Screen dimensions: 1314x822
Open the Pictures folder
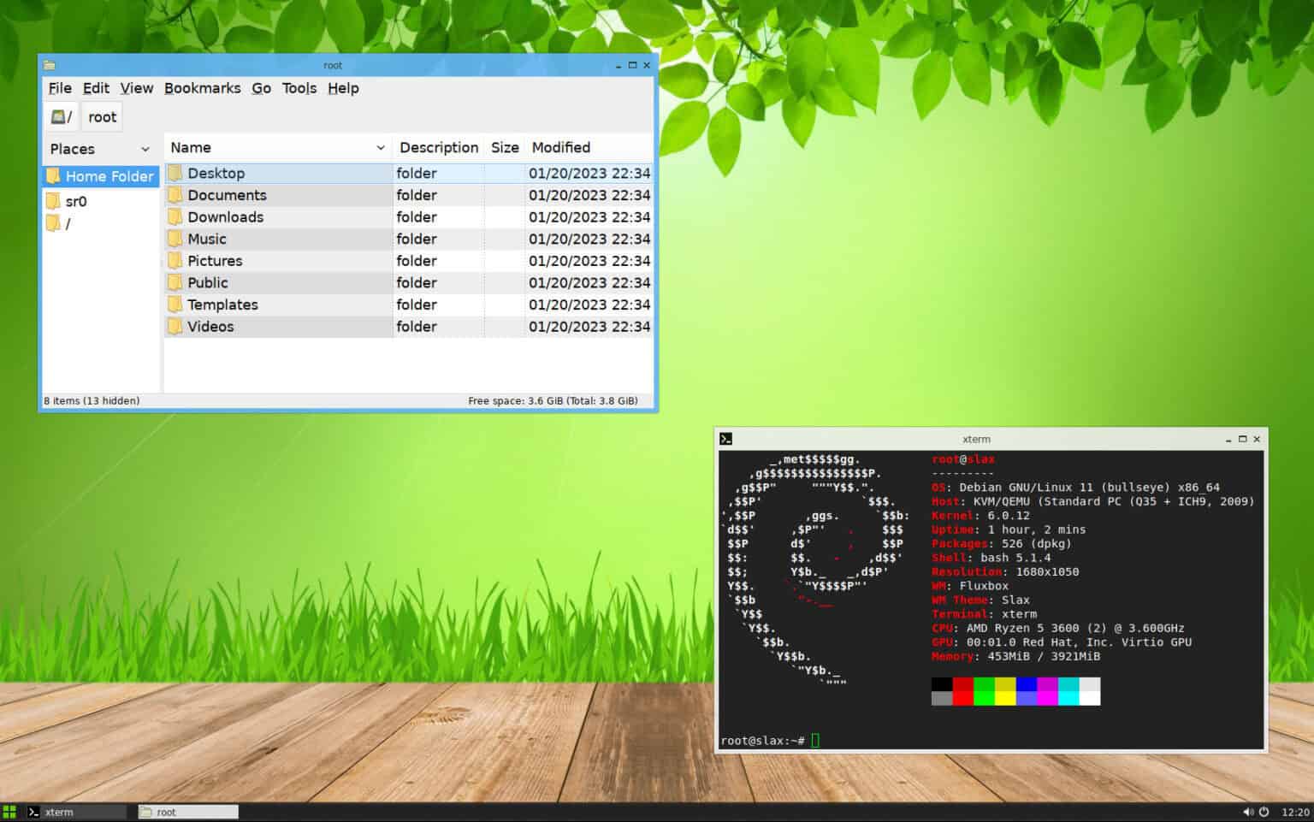(x=214, y=260)
